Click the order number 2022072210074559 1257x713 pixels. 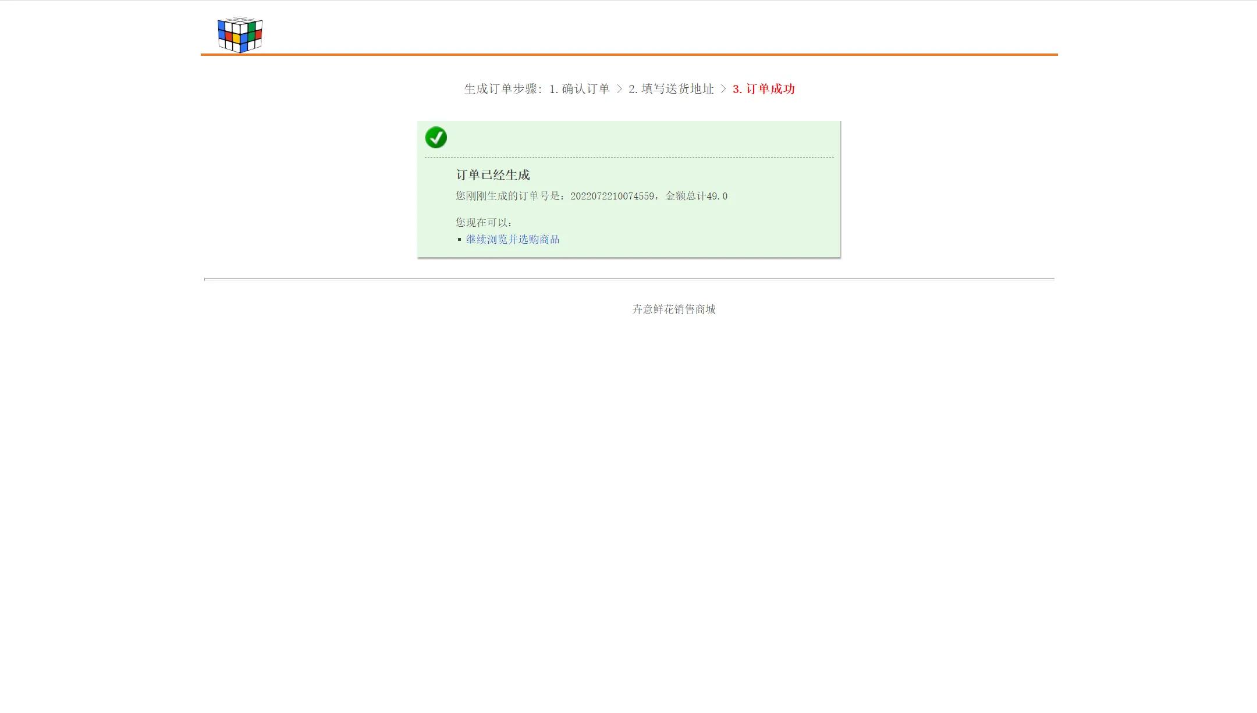click(612, 196)
